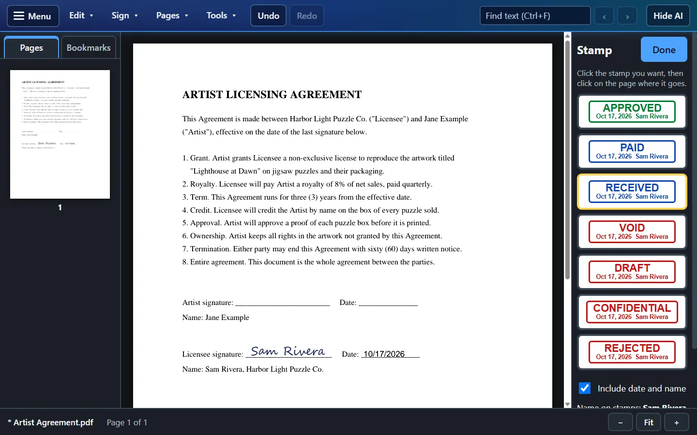Select the DRAFT stamp
Image resolution: width=697 pixels, height=435 pixels.
[632, 272]
